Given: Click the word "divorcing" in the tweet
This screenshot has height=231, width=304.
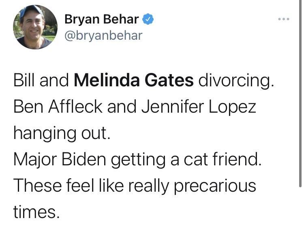Looking at the screenshot, I should [235, 81].
